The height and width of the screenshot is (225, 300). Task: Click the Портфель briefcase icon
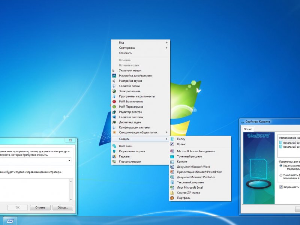(x=172, y=198)
